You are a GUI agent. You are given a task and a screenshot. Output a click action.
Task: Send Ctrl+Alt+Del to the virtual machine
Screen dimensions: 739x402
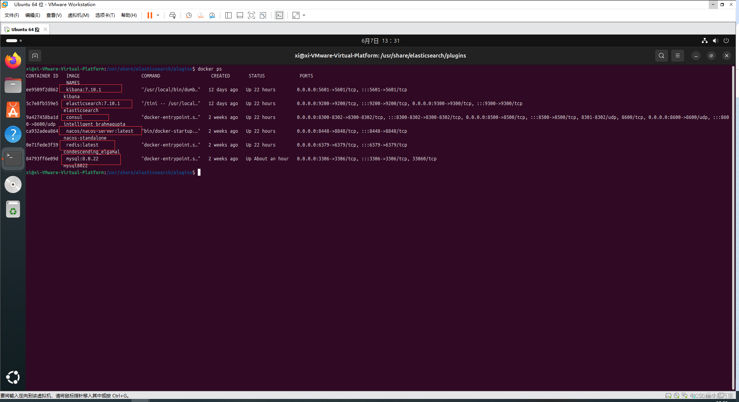172,15
